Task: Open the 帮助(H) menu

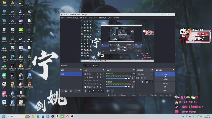Action: click(116, 18)
